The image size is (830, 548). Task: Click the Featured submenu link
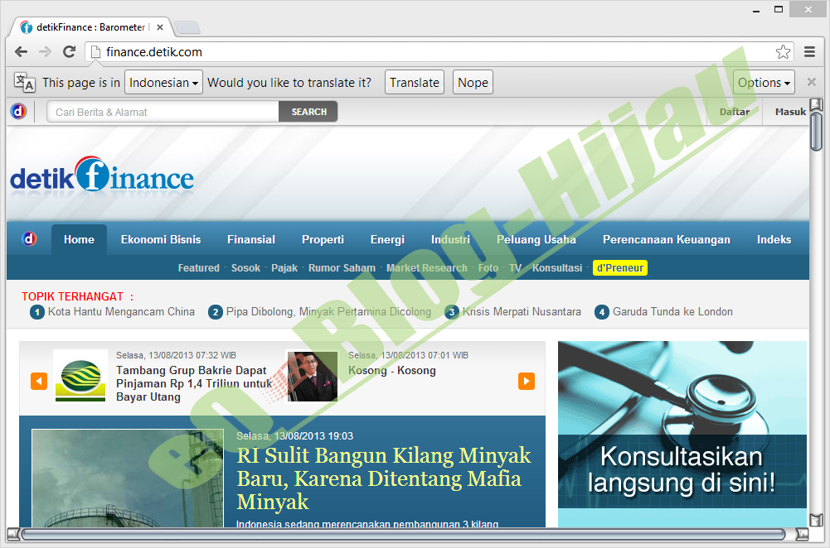(198, 268)
